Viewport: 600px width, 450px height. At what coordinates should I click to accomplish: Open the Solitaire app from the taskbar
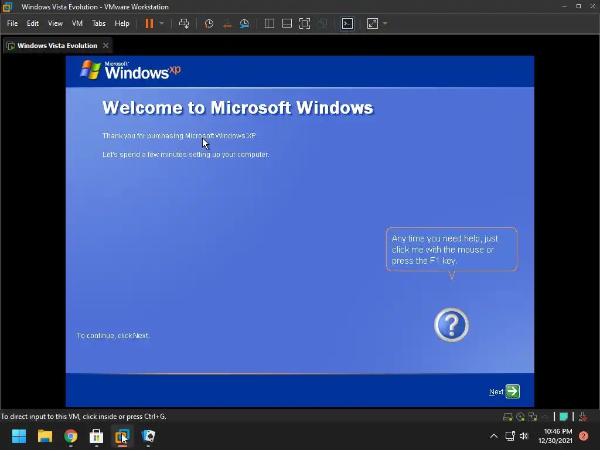[148, 436]
